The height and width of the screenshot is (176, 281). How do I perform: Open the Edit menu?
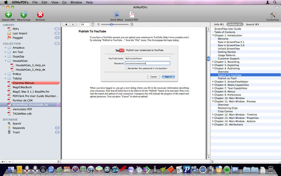pos(45,2)
